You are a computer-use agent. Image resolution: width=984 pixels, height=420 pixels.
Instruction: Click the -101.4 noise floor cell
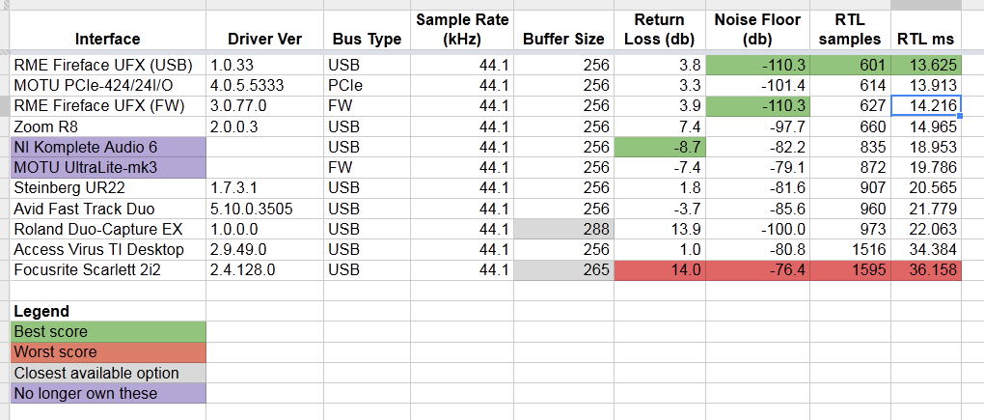pos(757,86)
